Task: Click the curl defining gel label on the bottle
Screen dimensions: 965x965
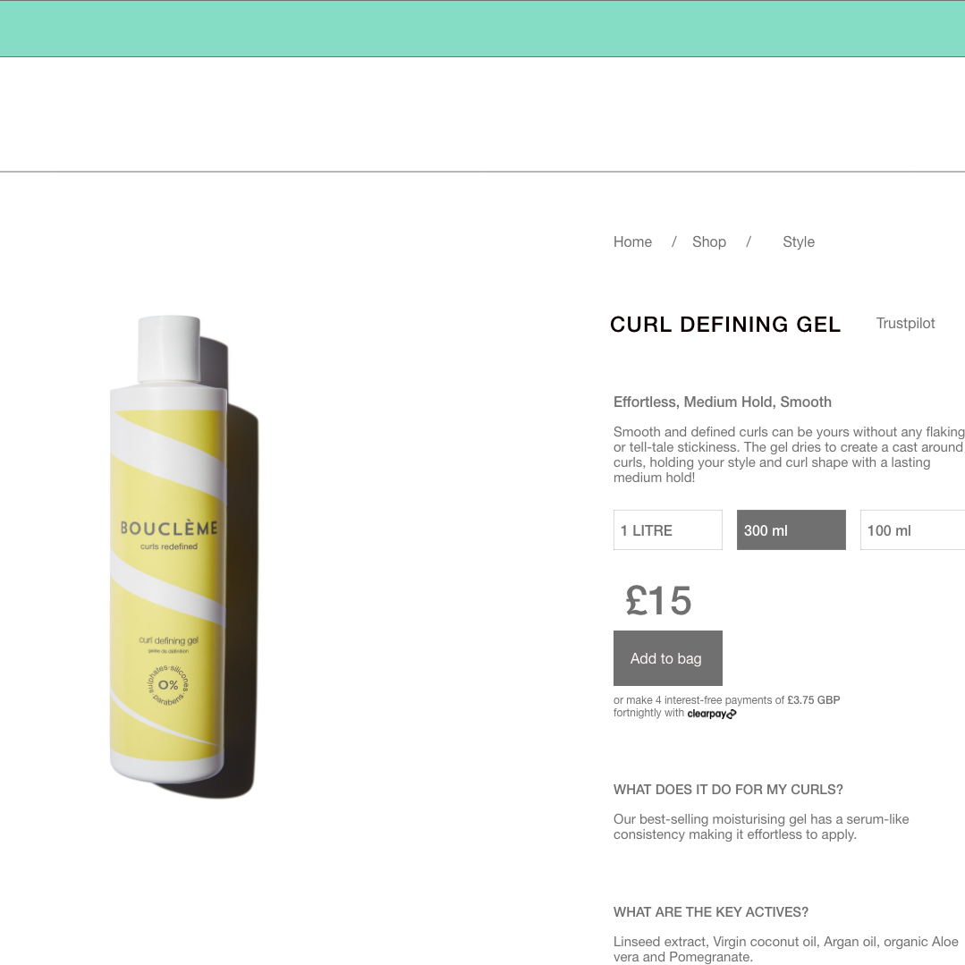Action: pos(169,640)
